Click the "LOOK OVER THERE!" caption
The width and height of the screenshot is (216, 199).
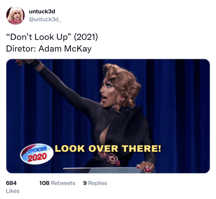tap(108, 149)
